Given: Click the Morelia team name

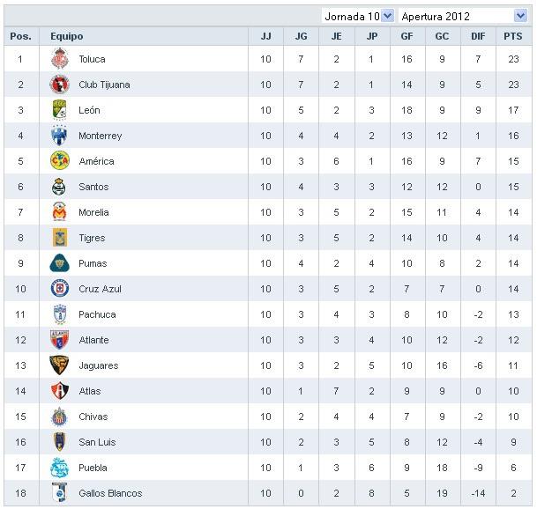Looking at the screenshot, I should [x=93, y=212].
